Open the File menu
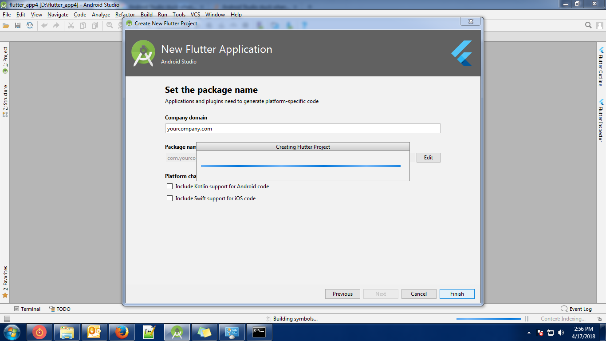This screenshot has height=341, width=606. click(7, 15)
